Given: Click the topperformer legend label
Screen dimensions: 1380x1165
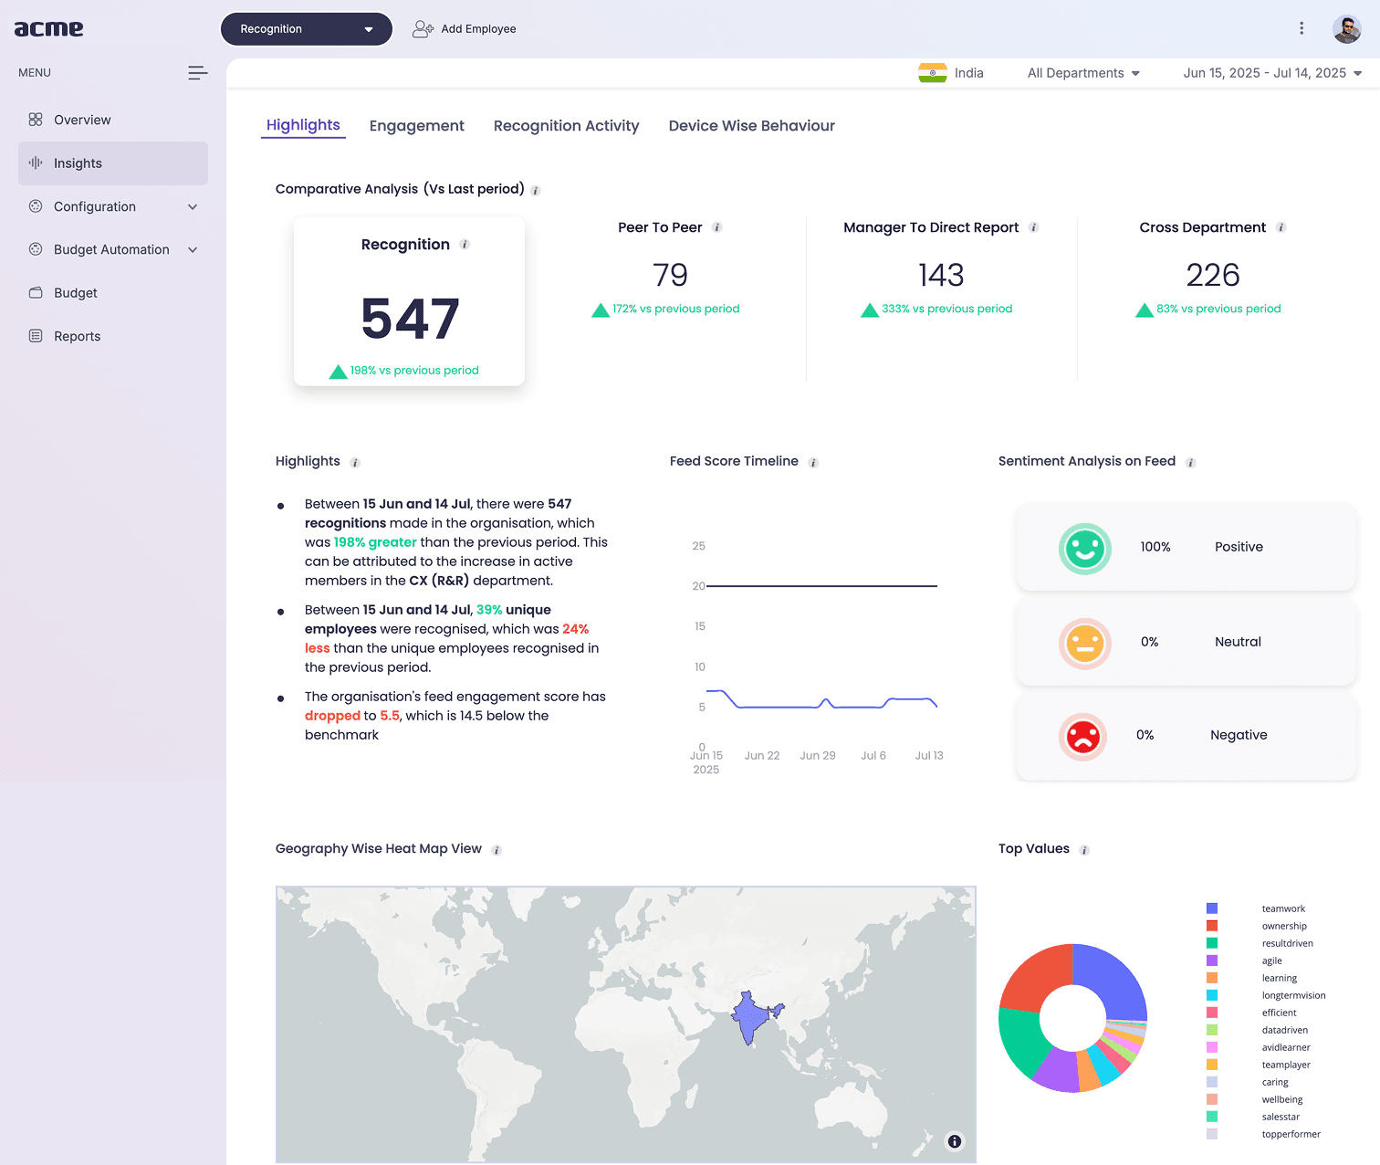Looking at the screenshot, I should click(1291, 1134).
